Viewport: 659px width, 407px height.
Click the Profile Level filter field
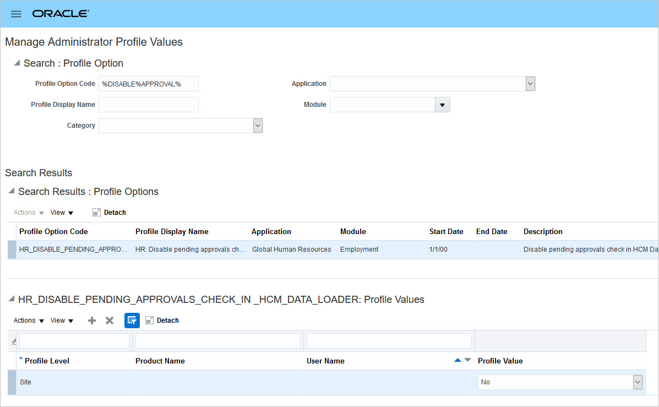coord(74,341)
